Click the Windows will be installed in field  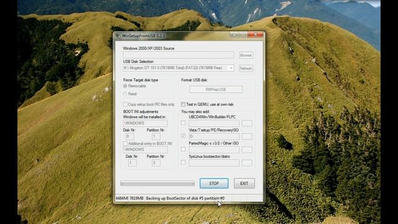tap(145, 123)
